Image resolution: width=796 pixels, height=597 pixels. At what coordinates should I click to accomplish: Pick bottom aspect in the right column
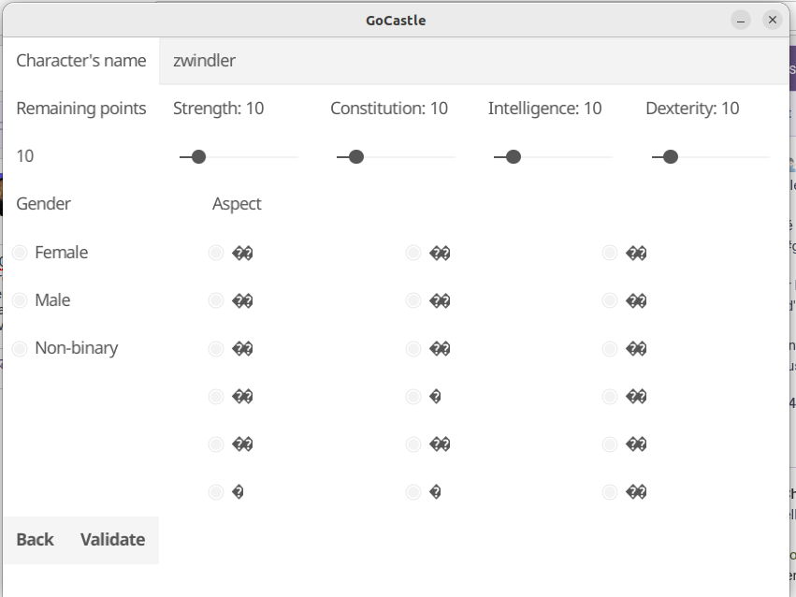(610, 492)
